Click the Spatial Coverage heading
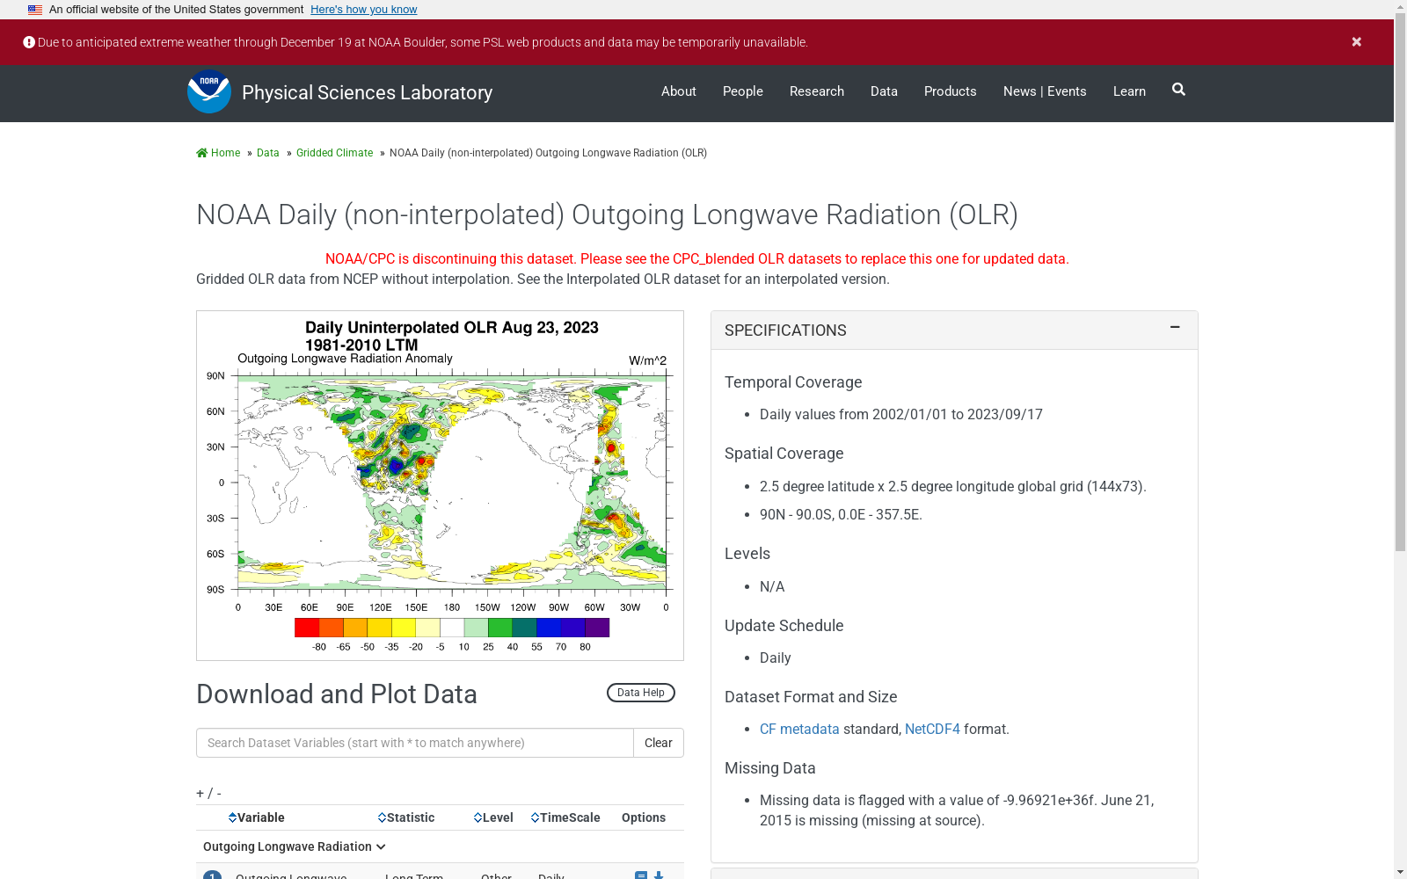The width and height of the screenshot is (1407, 879). pyautogui.click(x=784, y=454)
